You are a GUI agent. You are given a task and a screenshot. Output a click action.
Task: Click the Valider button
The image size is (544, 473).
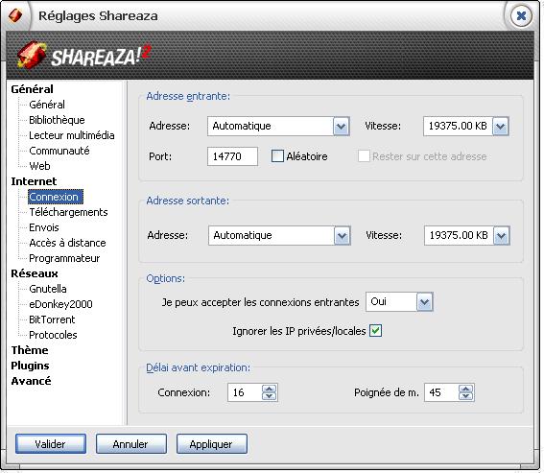pyautogui.click(x=51, y=443)
